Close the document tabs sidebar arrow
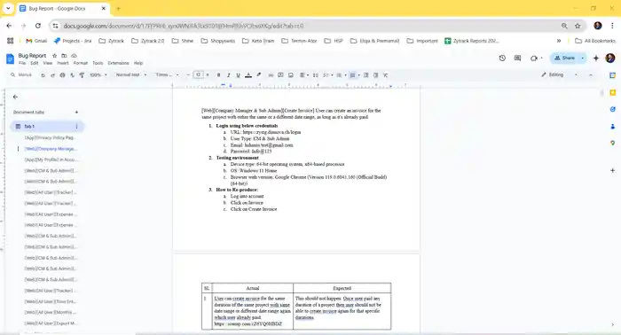Image resolution: width=621 pixels, height=335 pixels. point(15,97)
